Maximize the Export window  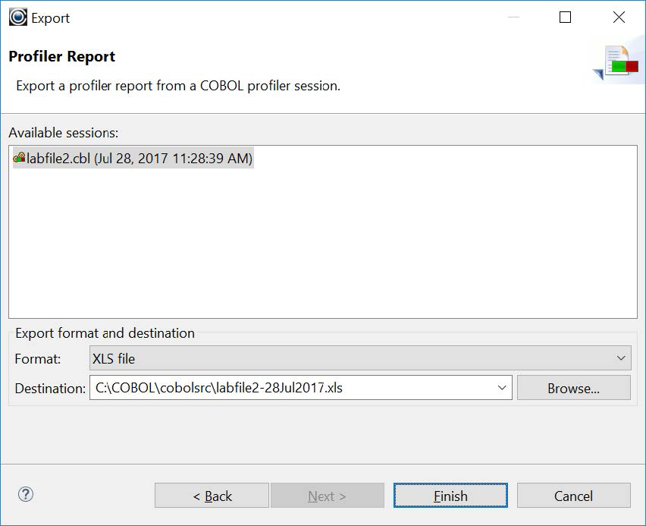tap(565, 17)
